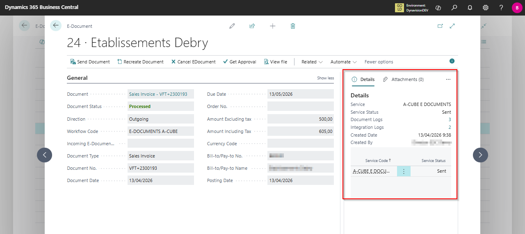Open page in new window icon
The image size is (525, 234).
tap(440, 26)
